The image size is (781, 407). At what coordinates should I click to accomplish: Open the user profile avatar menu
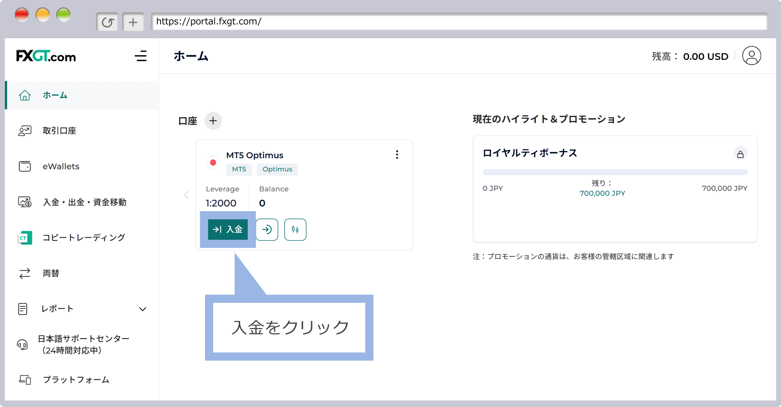(752, 56)
